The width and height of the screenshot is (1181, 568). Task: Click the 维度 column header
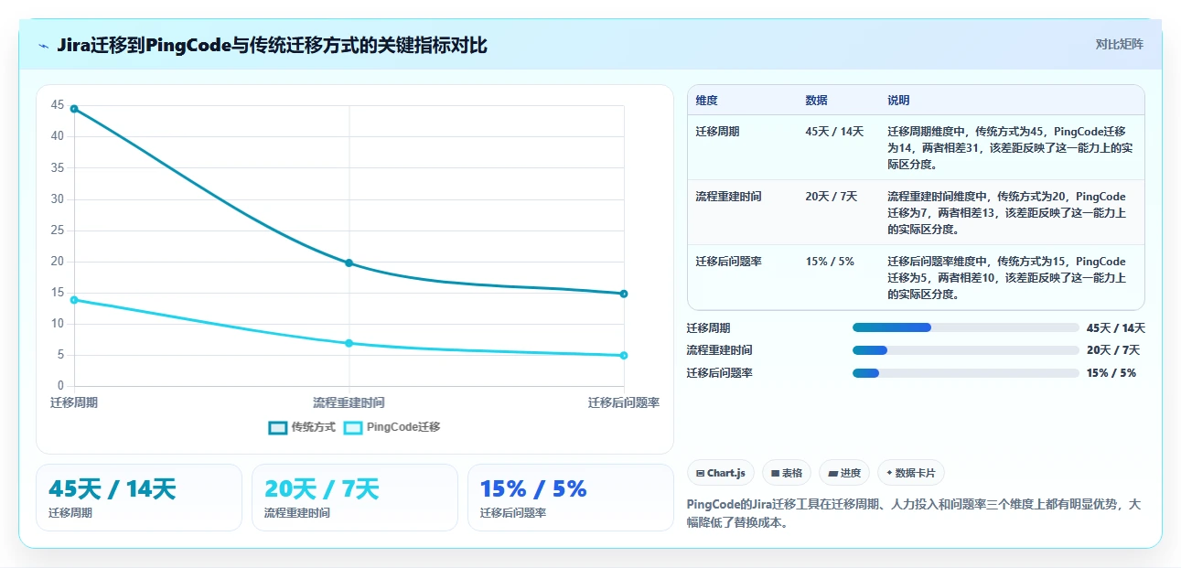coord(706,101)
